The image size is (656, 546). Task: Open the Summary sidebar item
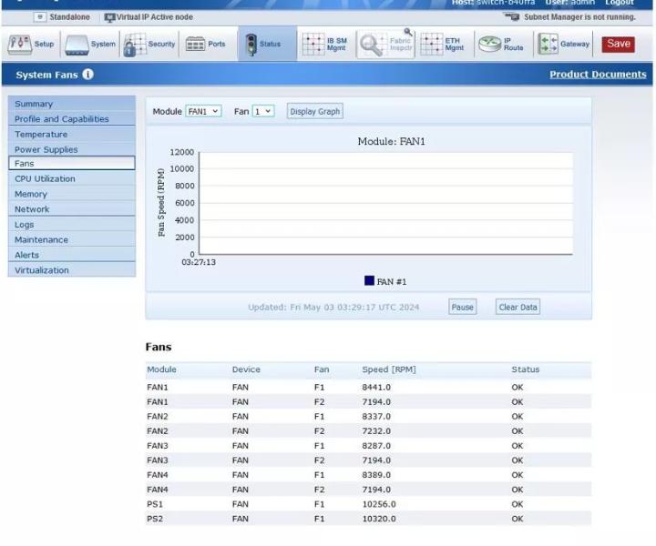[72, 104]
